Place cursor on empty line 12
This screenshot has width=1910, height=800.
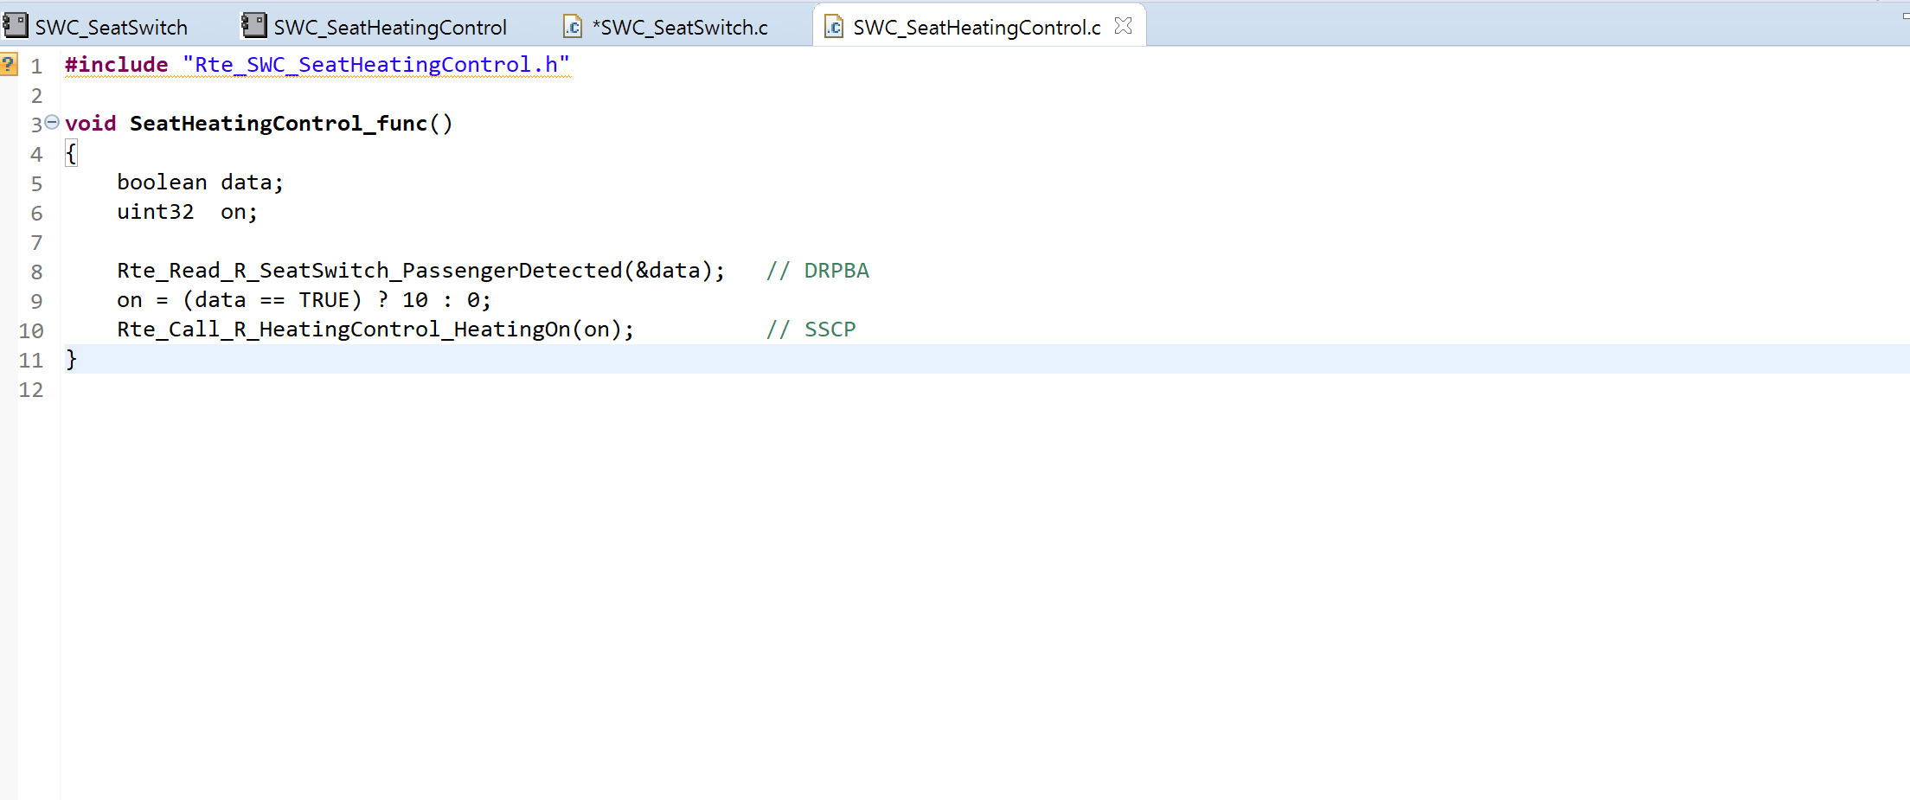click(x=346, y=389)
